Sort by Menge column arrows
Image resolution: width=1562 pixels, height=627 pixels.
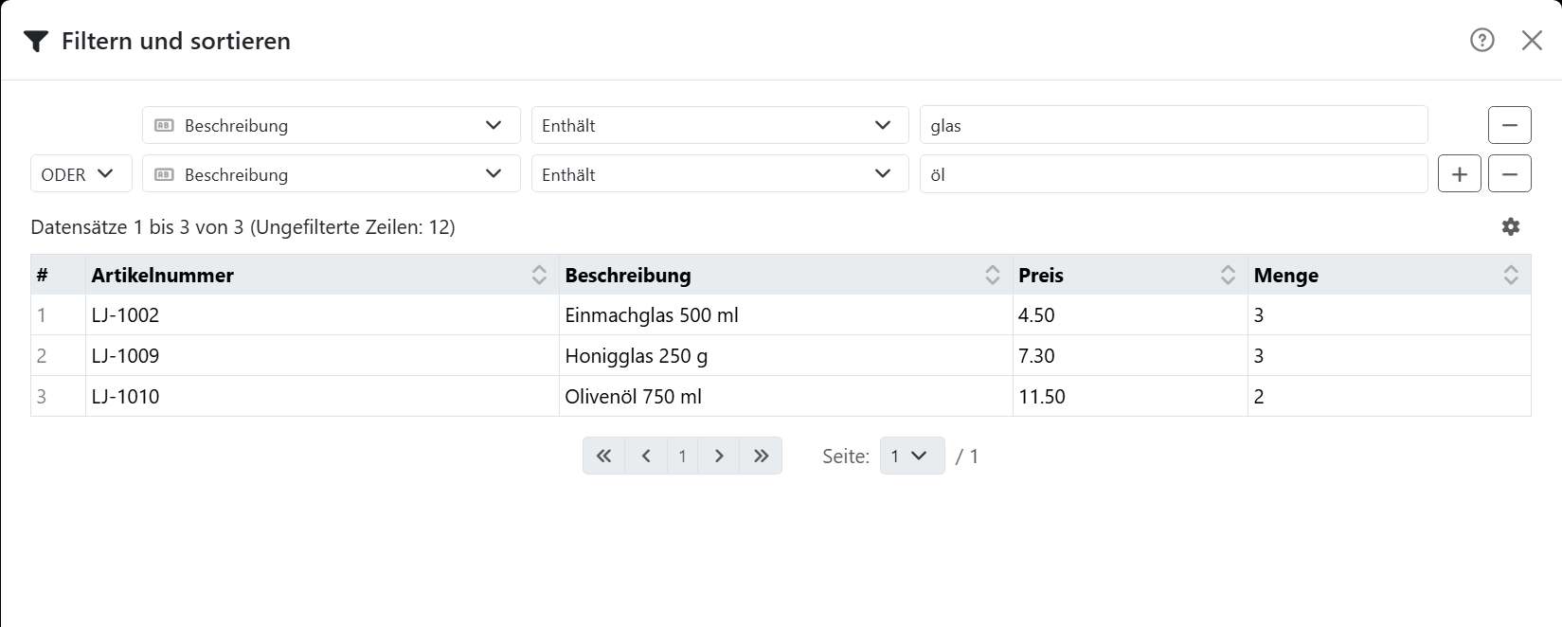(x=1511, y=275)
